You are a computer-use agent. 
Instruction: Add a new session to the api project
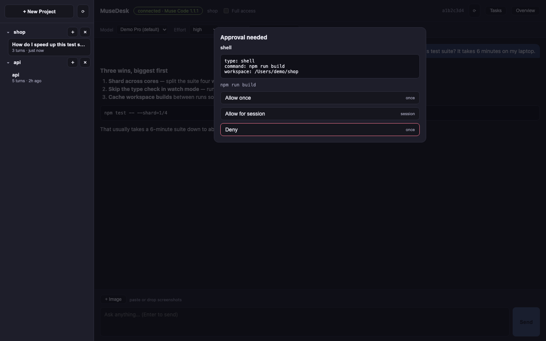72,63
